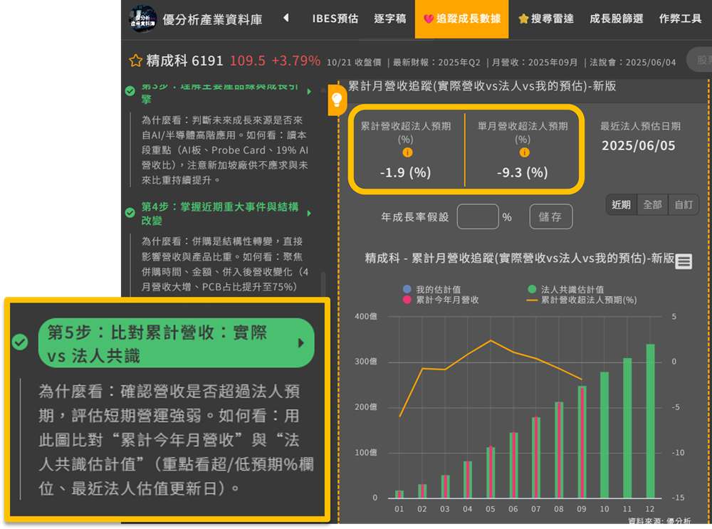The width and height of the screenshot is (712, 529).
Task: Switch to the 搜尋雷達 tab
Action: pos(545,19)
